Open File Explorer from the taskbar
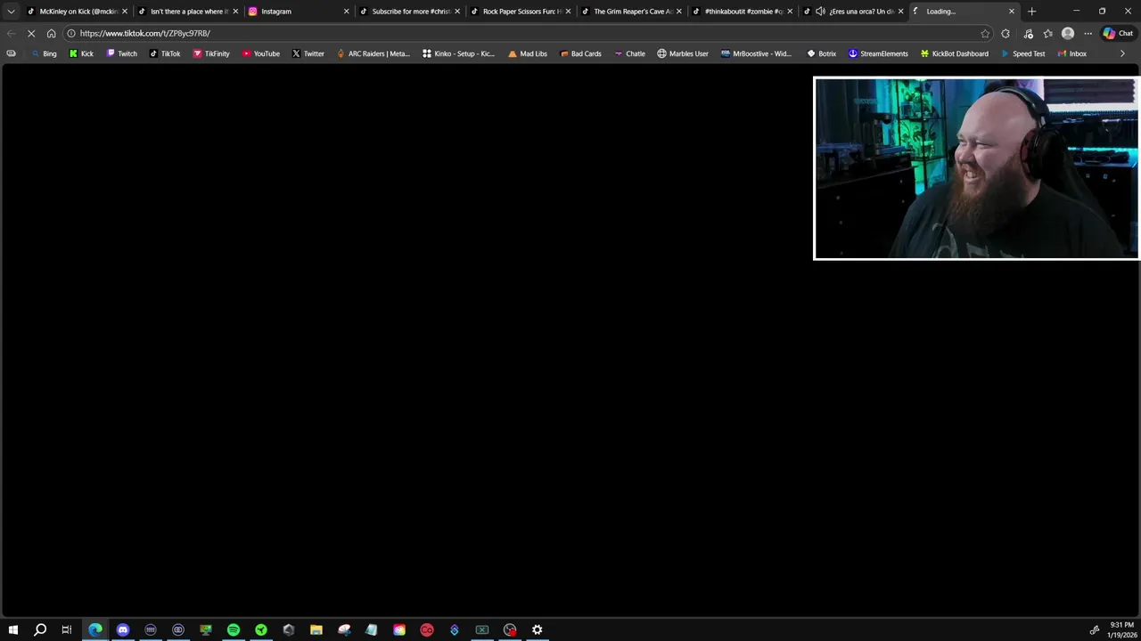This screenshot has height=641, width=1141. pos(316,629)
